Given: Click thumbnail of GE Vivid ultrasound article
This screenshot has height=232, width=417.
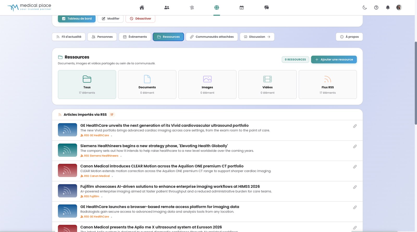Looking at the screenshot, I should (68, 130).
